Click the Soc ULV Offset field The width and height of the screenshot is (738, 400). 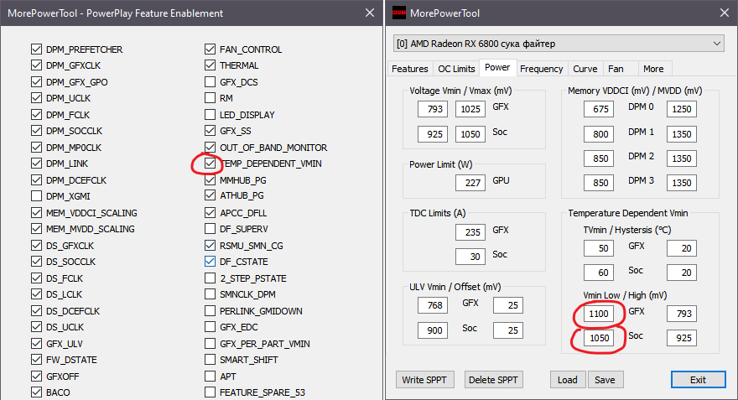[508, 330]
